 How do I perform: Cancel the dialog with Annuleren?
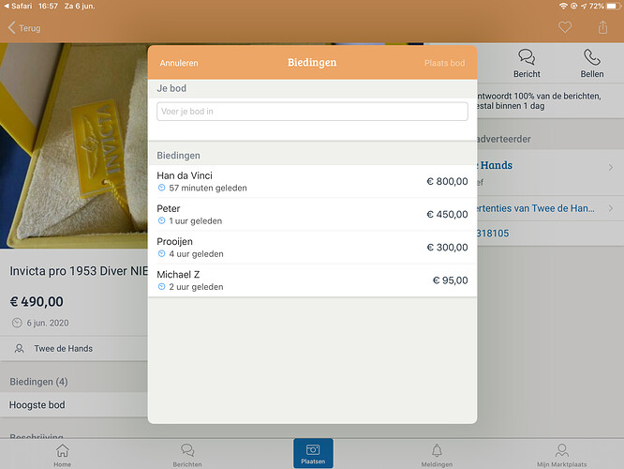click(179, 63)
